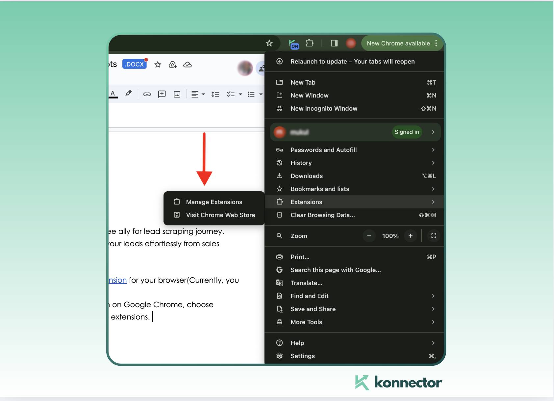Choose New Tab from Chrome menu
554x401 pixels.
pyautogui.click(x=354, y=83)
